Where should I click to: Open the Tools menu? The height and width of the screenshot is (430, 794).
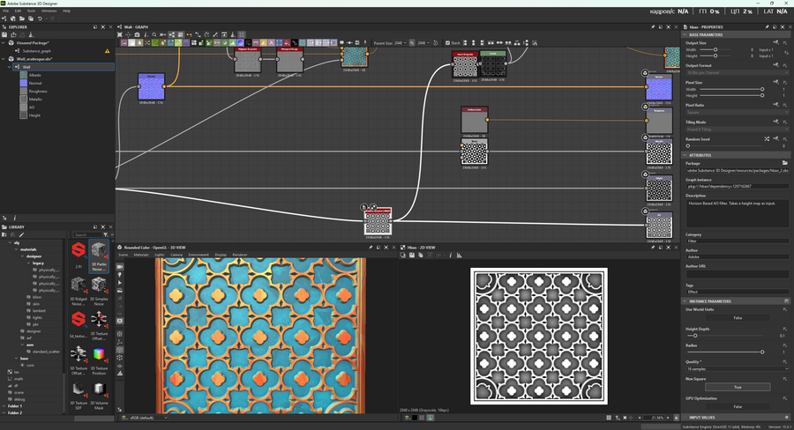[30, 11]
